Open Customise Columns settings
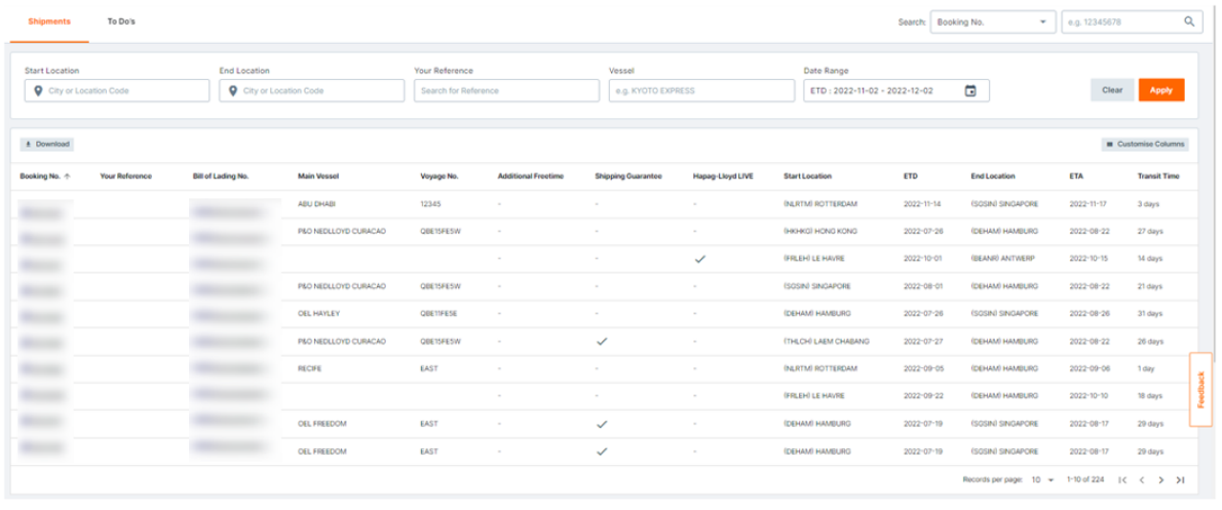Screen dimensions: 1222x510 (1145, 144)
